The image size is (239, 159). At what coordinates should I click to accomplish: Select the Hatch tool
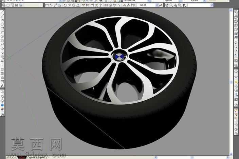point(2,69)
